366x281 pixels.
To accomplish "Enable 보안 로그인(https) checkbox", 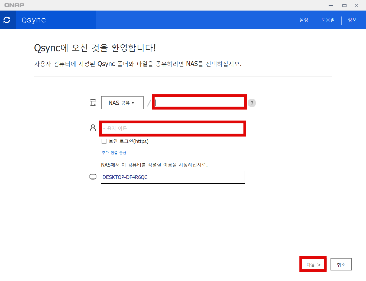I will (x=104, y=141).
